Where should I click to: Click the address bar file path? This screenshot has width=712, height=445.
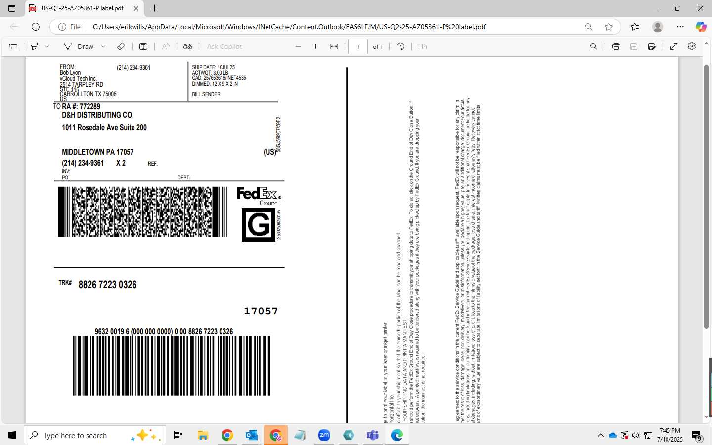289,27
